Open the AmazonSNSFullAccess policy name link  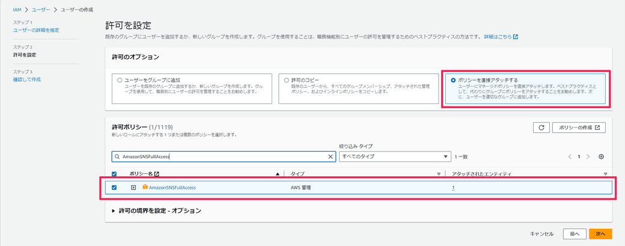click(172, 188)
